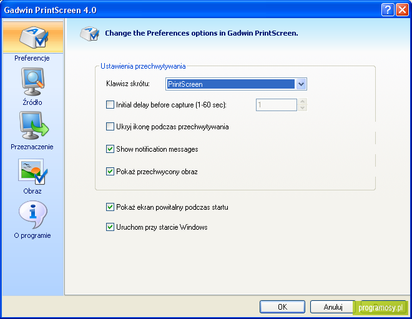This screenshot has width=412, height=319.
Task: Disable Show notification messages
Action: click(110, 149)
